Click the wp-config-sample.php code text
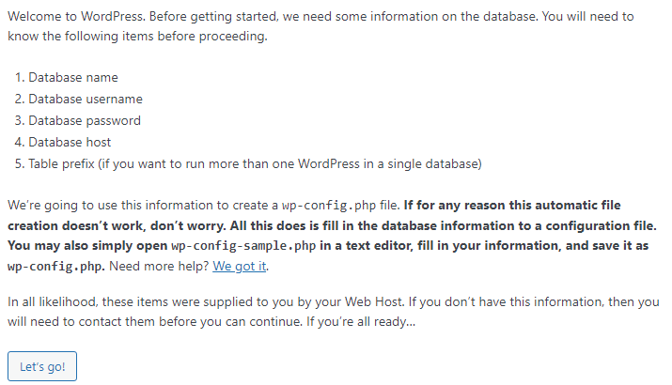 pyautogui.click(x=243, y=246)
